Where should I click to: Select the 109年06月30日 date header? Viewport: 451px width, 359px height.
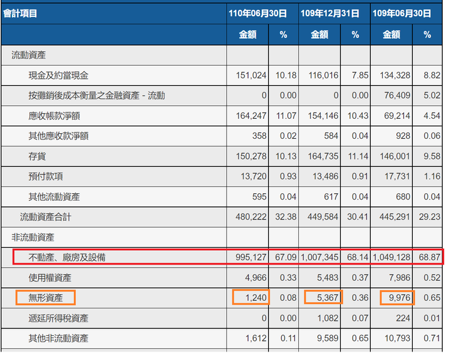click(x=402, y=14)
